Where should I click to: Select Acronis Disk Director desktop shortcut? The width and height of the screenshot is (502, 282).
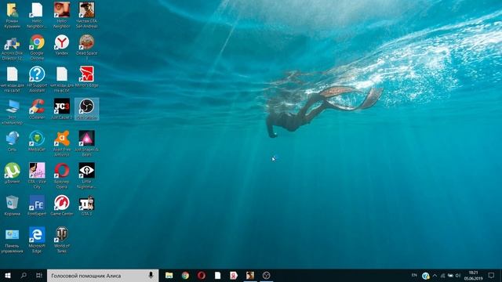tap(13, 47)
